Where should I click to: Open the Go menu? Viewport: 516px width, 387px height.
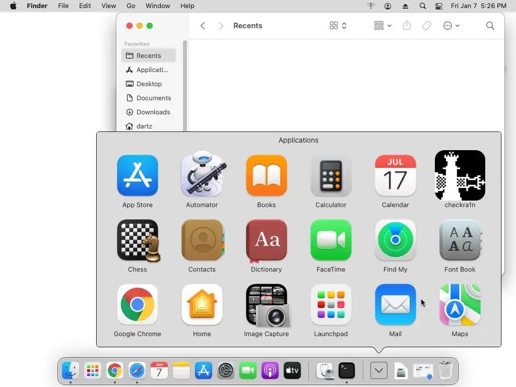pyautogui.click(x=131, y=6)
